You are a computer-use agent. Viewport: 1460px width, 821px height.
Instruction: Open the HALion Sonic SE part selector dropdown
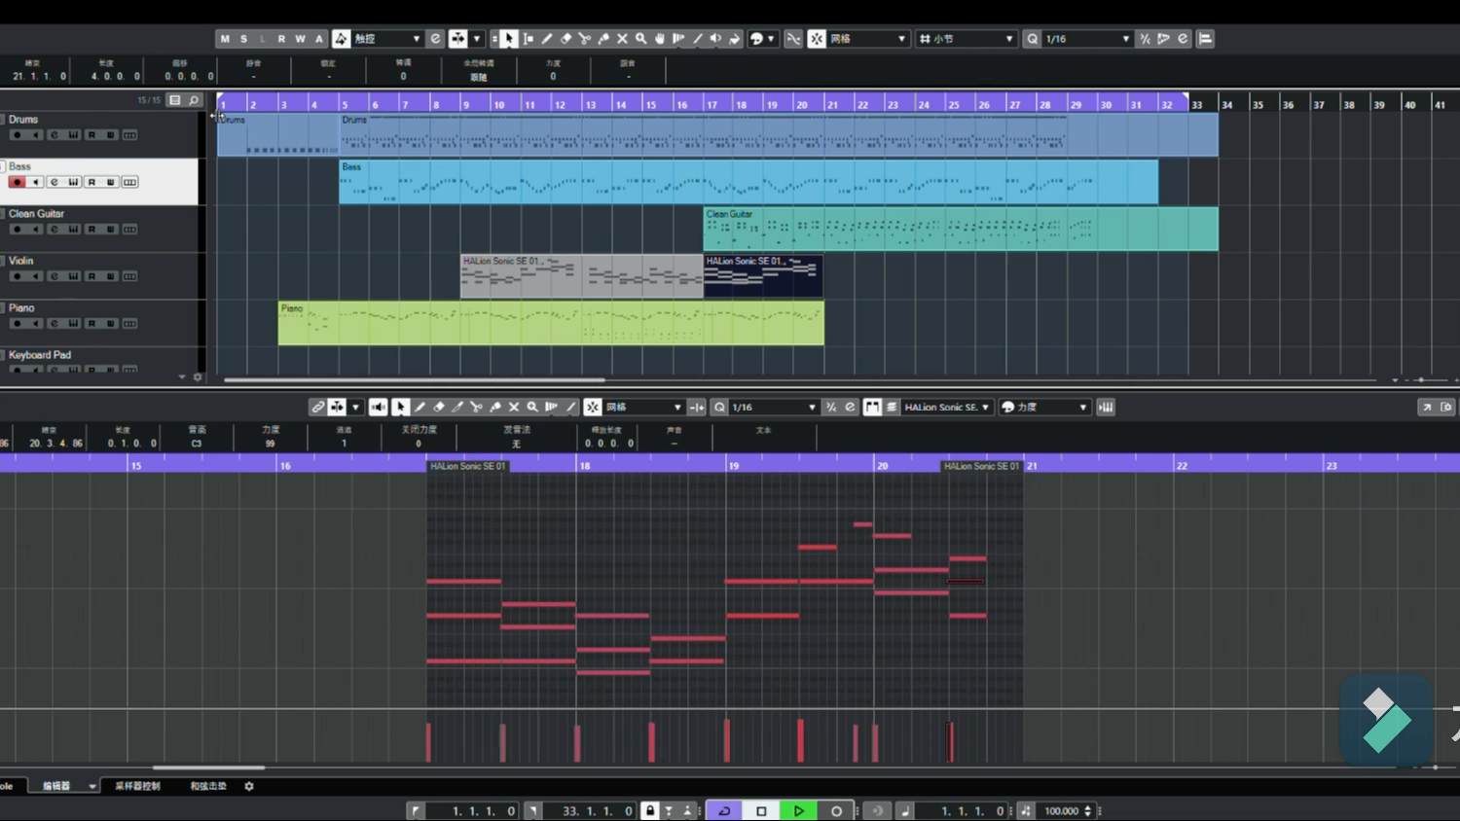947,407
